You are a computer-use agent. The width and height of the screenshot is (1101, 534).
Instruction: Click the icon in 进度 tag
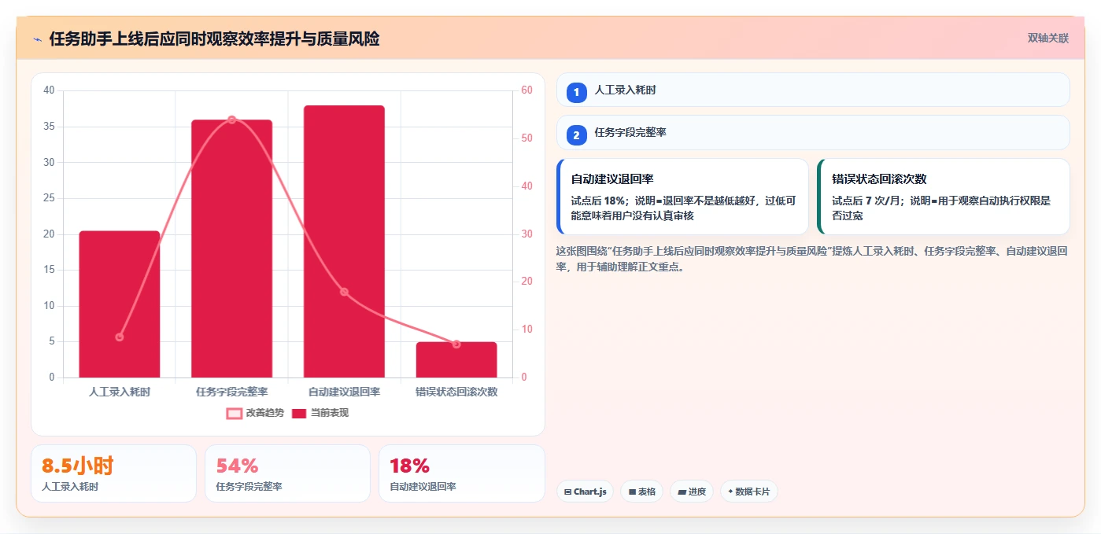coord(682,492)
